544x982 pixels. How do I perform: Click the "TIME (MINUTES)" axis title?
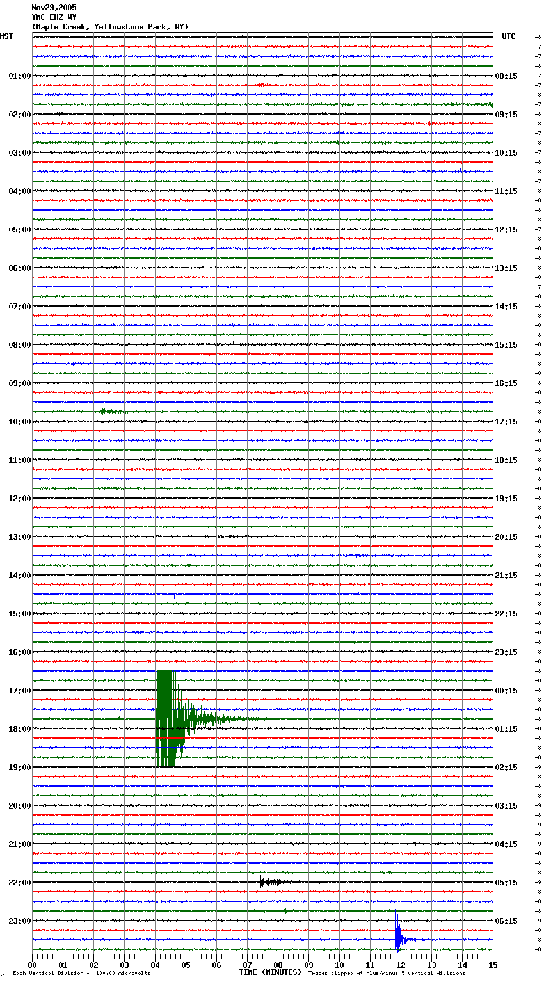[x=270, y=972]
